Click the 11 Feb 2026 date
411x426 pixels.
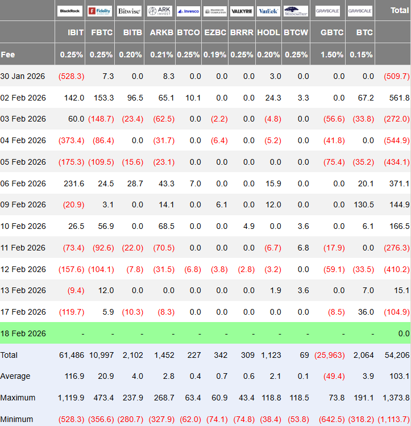23,248
